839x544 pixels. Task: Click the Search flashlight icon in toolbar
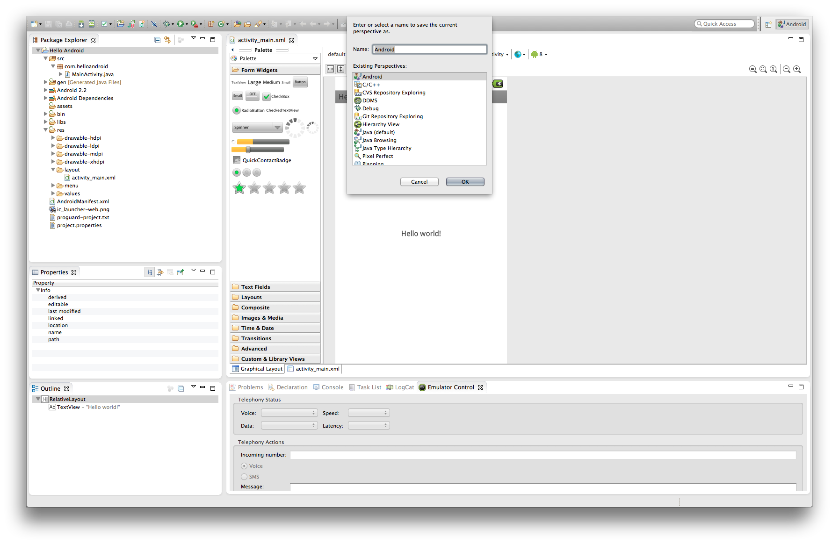pos(258,24)
